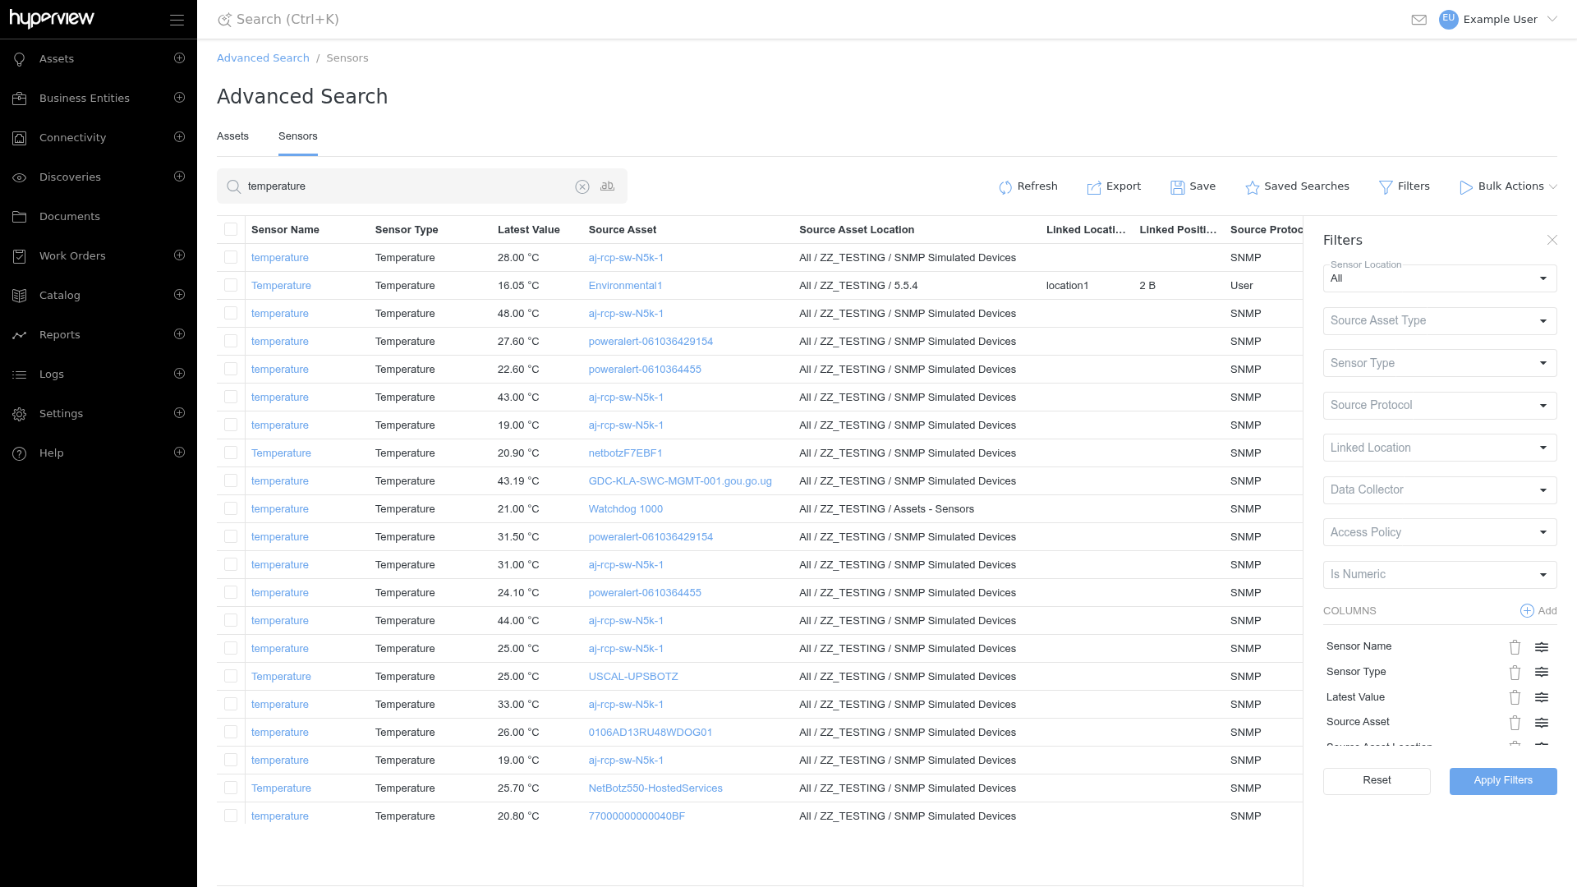Open the Sensor Type filter dropdown

coord(1439,363)
